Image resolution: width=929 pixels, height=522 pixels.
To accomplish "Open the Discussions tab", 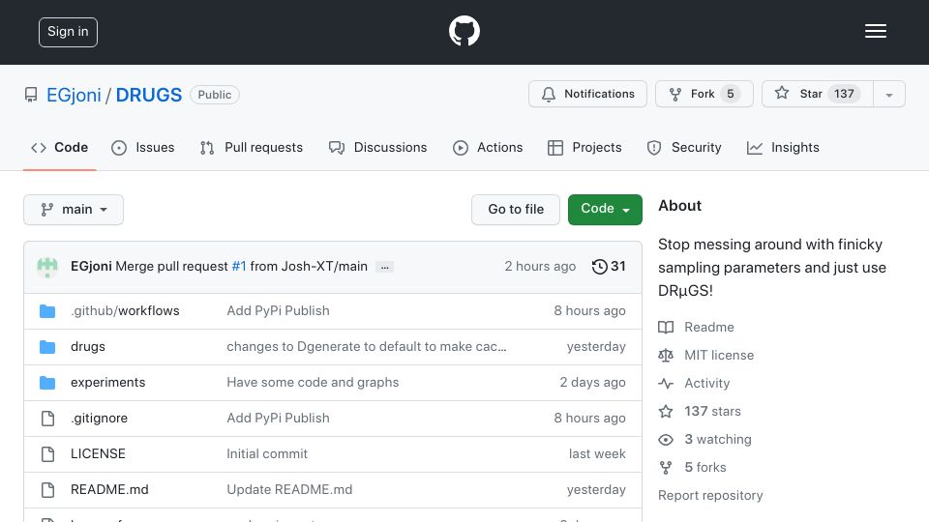I will click(x=378, y=147).
